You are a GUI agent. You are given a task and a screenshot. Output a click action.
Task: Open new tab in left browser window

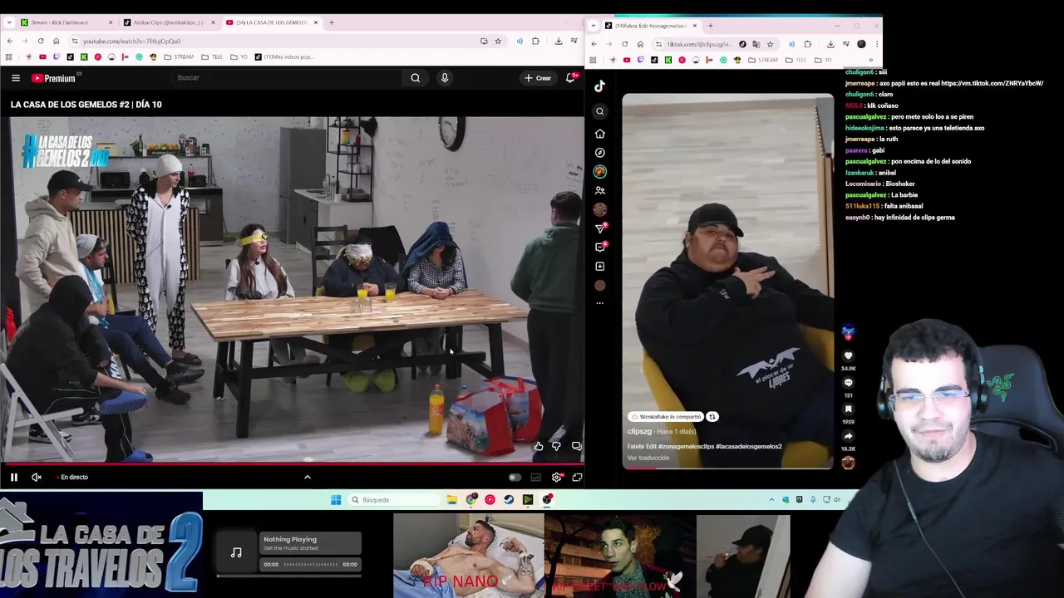pos(332,22)
